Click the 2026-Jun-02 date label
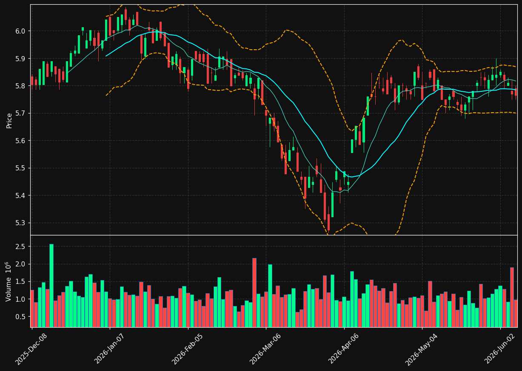522x371 pixels. 499,349
